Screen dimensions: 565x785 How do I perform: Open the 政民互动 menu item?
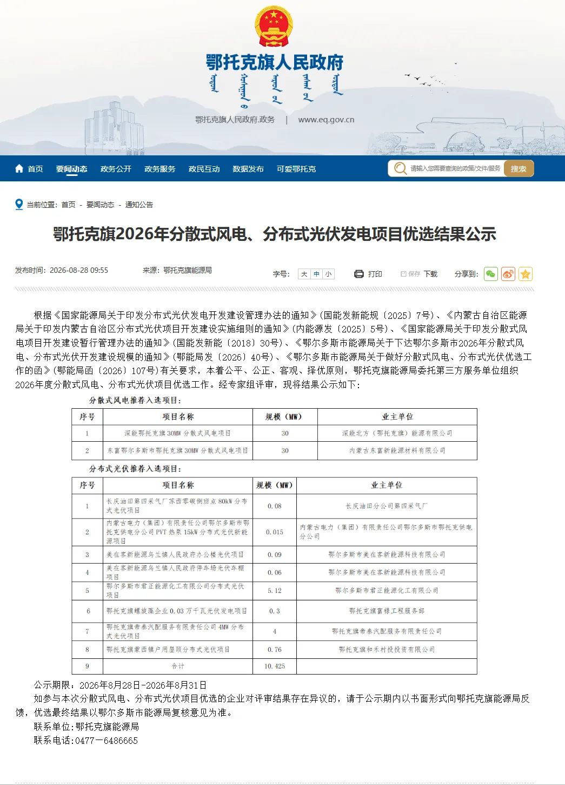click(x=204, y=169)
